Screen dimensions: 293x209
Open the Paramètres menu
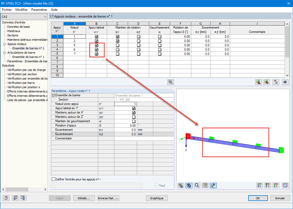point(39,10)
